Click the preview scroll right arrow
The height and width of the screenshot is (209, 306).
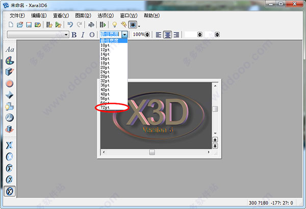(x=209, y=152)
